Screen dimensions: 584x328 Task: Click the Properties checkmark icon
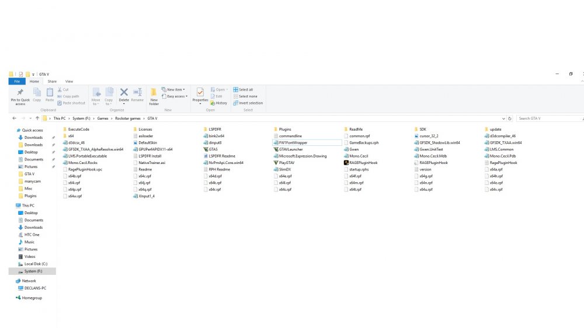pos(200,92)
